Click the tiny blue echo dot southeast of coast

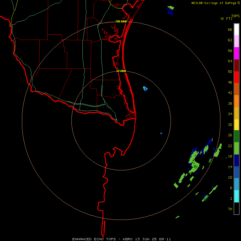click(x=161, y=133)
